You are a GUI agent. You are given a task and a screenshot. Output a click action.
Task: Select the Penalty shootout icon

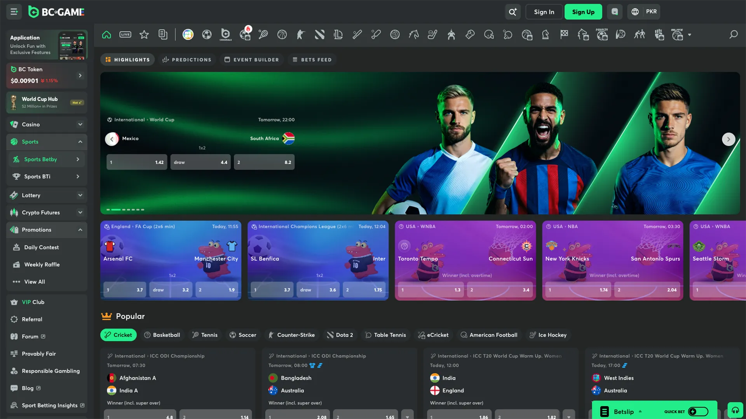click(x=602, y=35)
